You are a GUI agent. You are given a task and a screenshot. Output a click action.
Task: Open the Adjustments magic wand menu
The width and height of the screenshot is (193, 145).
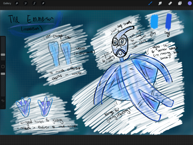tap(26, 3)
